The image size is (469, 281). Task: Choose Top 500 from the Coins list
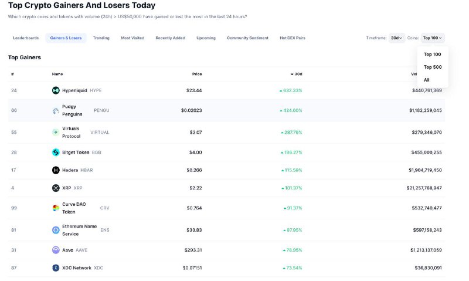click(433, 67)
